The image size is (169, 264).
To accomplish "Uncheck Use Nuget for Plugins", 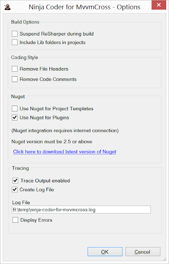I will (15, 118).
